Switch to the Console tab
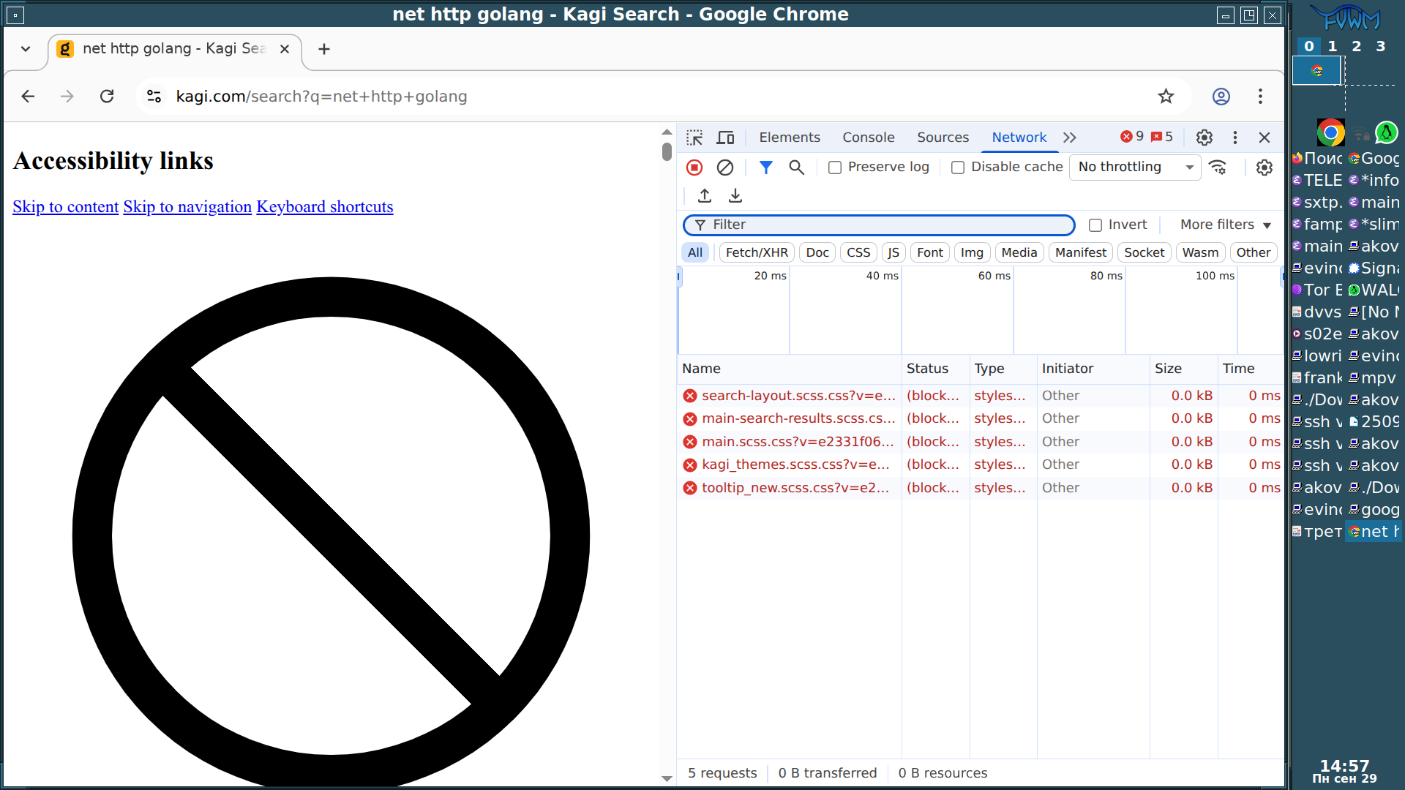This screenshot has width=1405, height=790. point(868,138)
